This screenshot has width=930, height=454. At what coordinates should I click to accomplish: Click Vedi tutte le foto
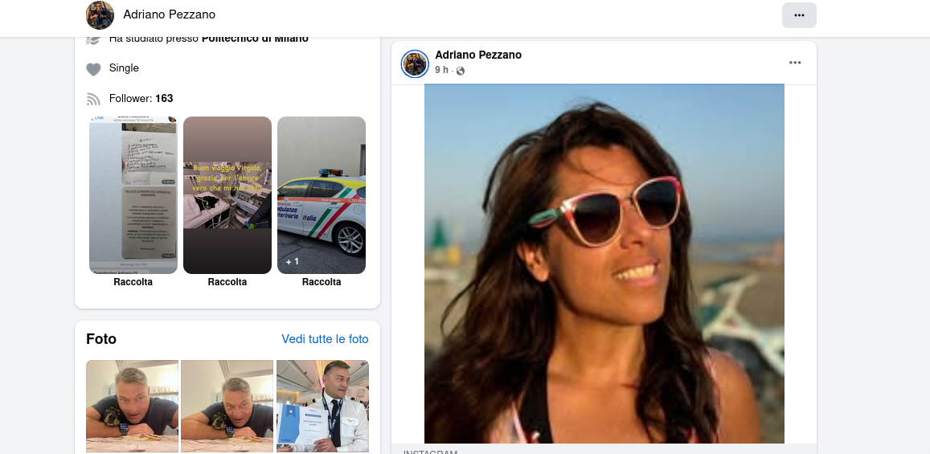click(325, 339)
